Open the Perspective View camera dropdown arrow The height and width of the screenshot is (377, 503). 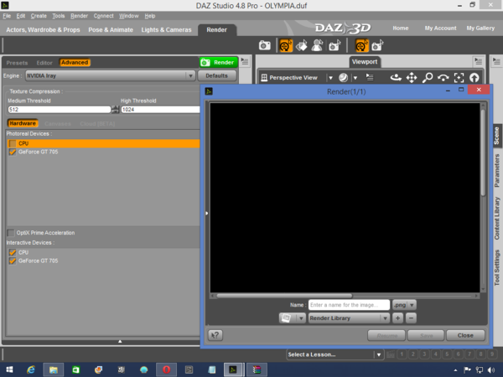(x=330, y=78)
